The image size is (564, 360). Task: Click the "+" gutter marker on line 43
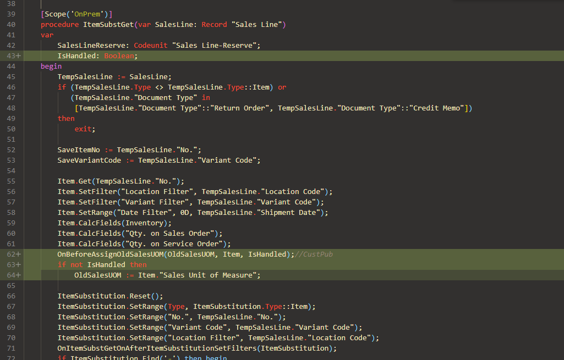click(18, 56)
